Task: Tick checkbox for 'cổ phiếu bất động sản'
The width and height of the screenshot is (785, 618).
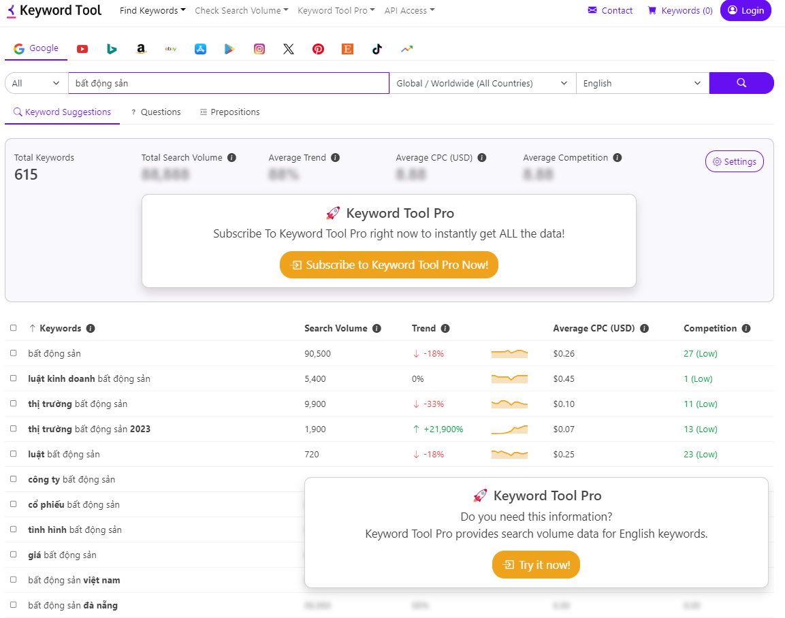Action: point(14,504)
